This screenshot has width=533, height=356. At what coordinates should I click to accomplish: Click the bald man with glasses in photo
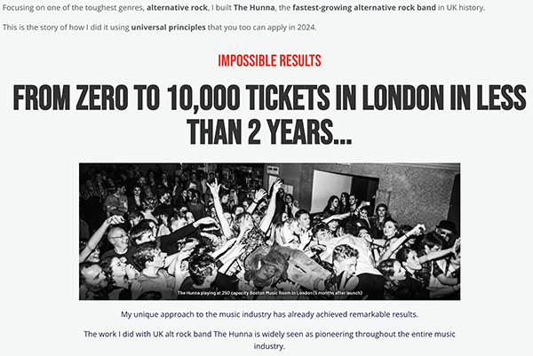point(117,239)
